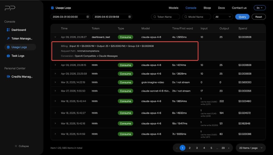Go to next page arrow
The height and width of the screenshot is (155, 273).
coord(229,148)
